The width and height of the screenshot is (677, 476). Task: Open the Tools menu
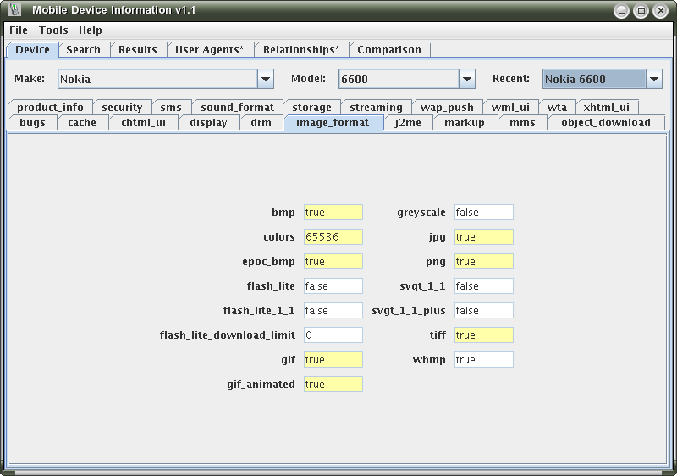(53, 30)
